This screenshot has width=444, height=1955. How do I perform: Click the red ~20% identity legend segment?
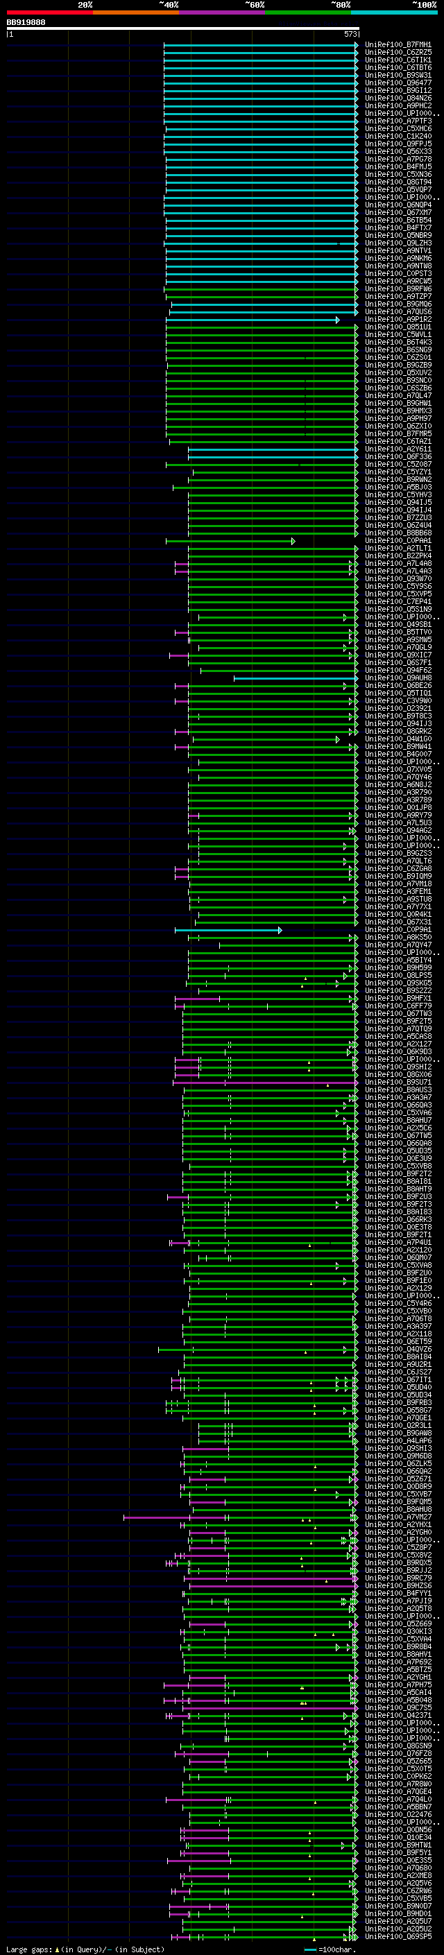coord(49,12)
